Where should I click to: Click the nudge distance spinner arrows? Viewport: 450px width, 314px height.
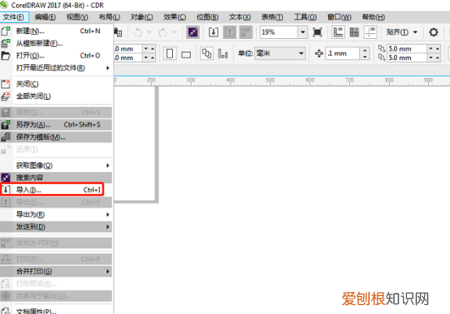tap(365, 54)
